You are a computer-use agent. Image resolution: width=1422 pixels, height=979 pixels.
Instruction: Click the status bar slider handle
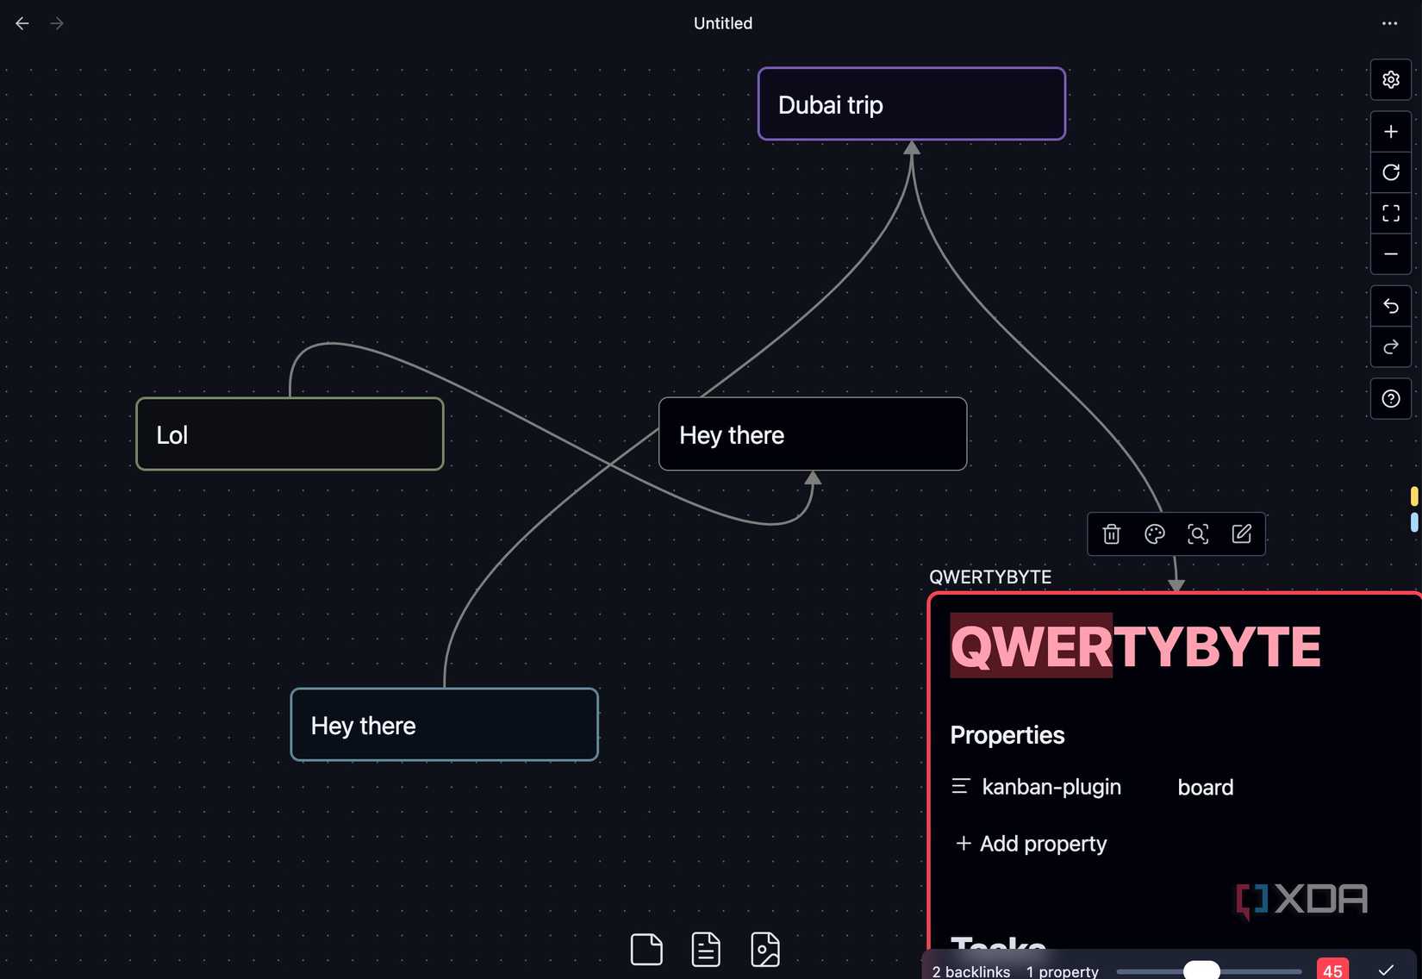click(x=1201, y=970)
